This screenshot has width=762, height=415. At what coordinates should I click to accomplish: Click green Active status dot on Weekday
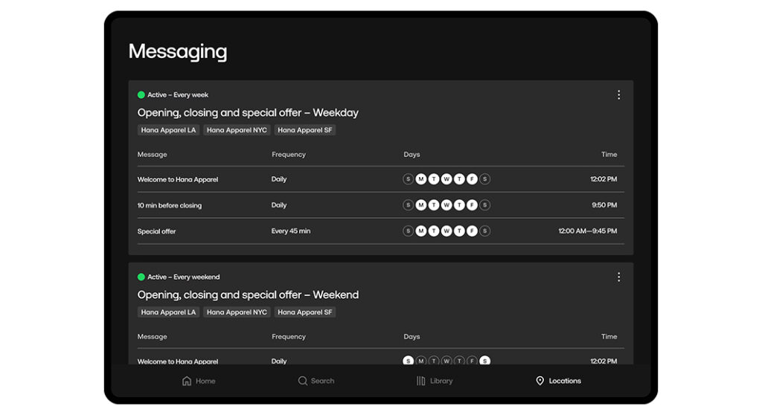(141, 95)
